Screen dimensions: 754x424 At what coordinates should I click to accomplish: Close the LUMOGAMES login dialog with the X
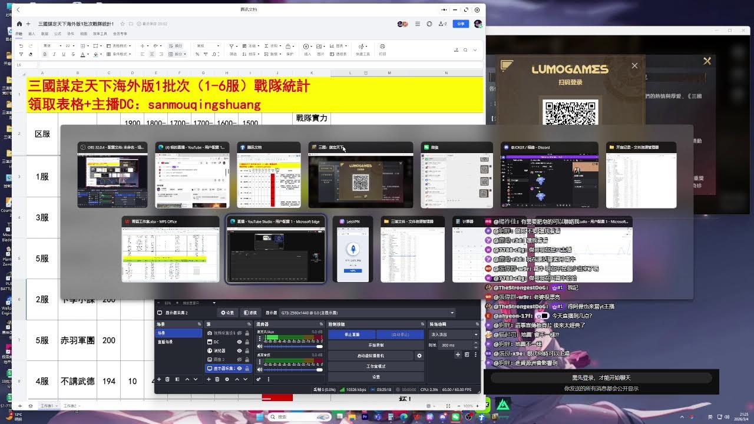coord(634,66)
